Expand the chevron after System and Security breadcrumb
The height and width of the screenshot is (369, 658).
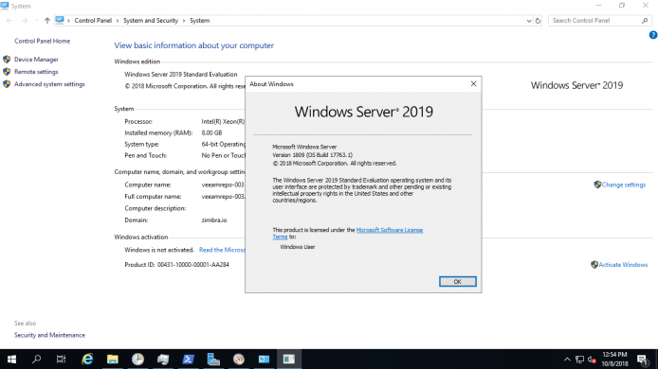coord(184,21)
